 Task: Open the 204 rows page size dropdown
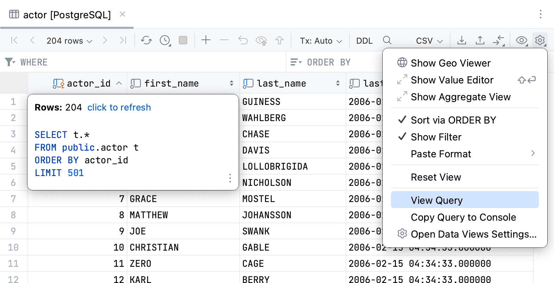[69, 41]
